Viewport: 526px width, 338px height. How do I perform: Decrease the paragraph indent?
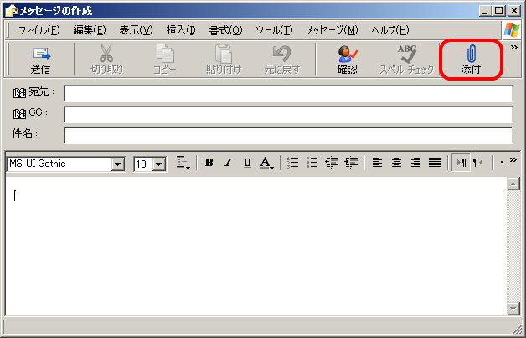coord(332,163)
